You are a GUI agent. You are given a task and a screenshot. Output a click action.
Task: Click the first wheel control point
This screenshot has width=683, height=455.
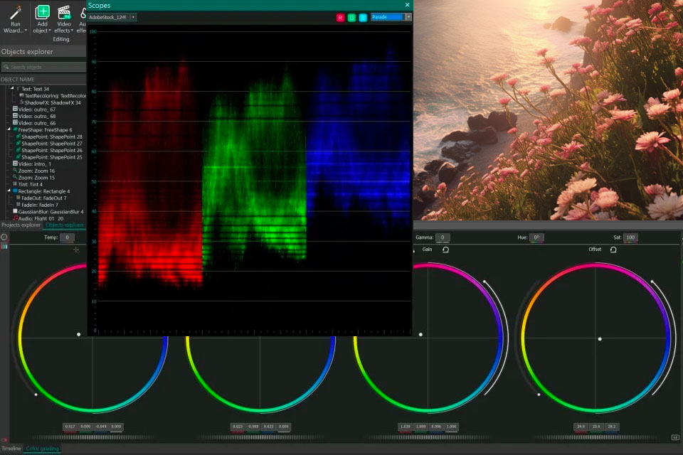[x=79, y=334]
